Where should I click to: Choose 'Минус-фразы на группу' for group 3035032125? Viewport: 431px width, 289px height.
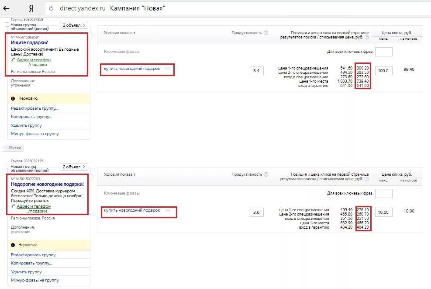coord(35,280)
